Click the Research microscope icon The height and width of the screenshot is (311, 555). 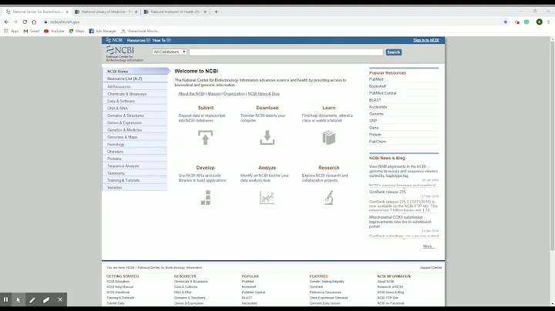tap(329, 198)
